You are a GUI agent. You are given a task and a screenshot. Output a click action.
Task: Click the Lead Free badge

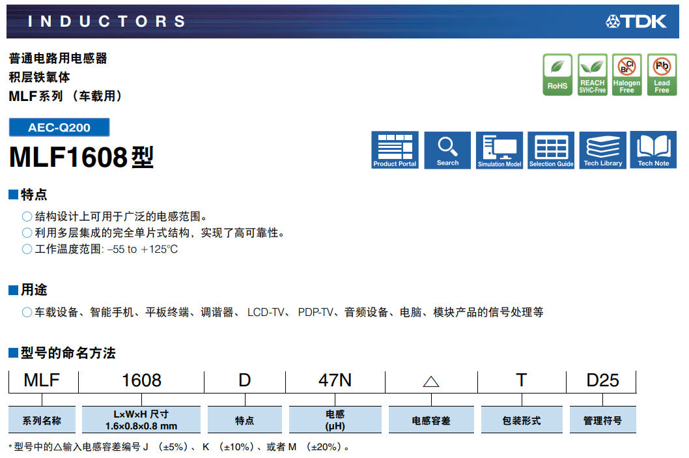[x=662, y=74]
